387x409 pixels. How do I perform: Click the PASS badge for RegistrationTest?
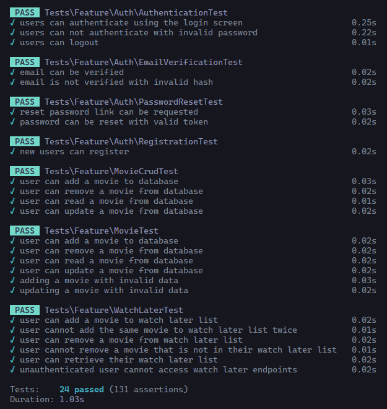coord(25,141)
